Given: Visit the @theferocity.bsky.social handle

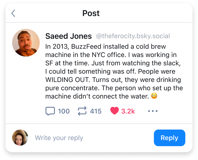Looking at the screenshot, I should [x=133, y=36].
